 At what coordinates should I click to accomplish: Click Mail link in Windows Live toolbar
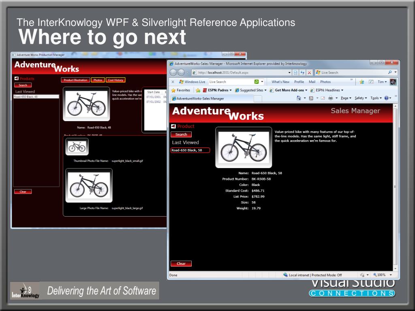tap(312, 82)
